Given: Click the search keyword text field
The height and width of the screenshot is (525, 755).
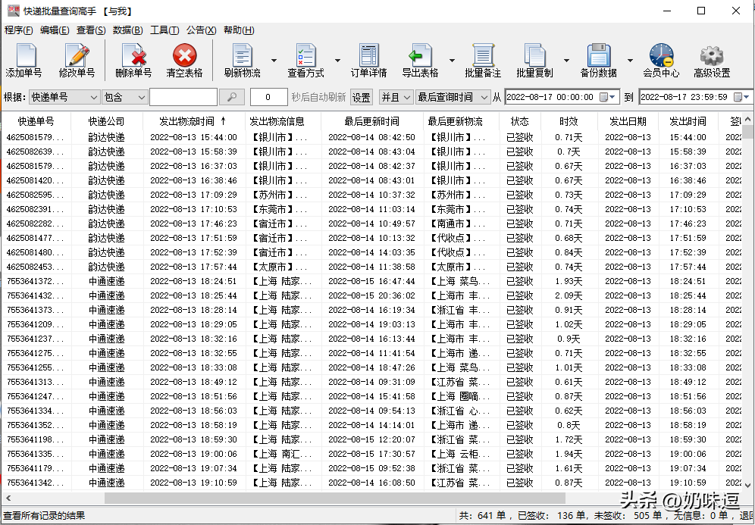Looking at the screenshot, I should click(183, 97).
